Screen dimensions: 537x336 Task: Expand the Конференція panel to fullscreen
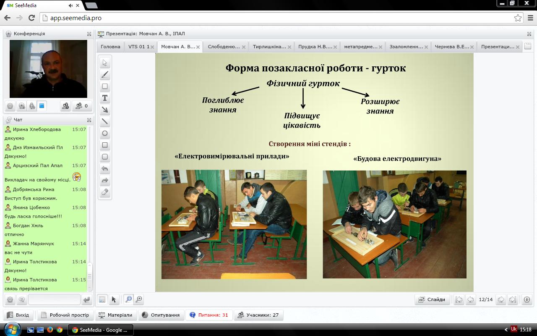[89, 34]
